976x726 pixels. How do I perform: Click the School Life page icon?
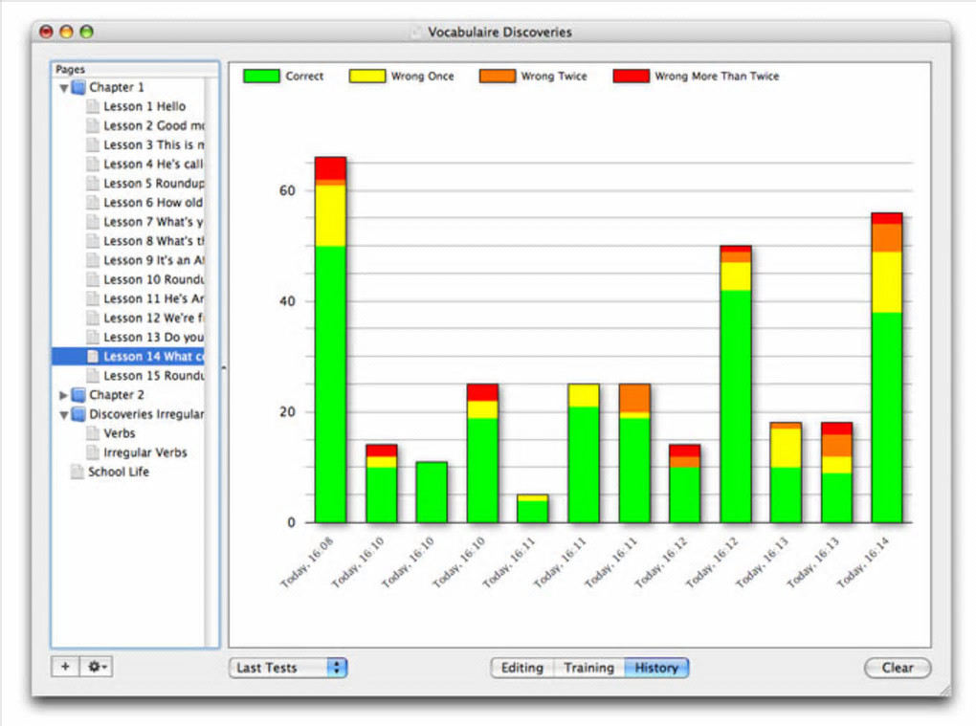click(78, 473)
